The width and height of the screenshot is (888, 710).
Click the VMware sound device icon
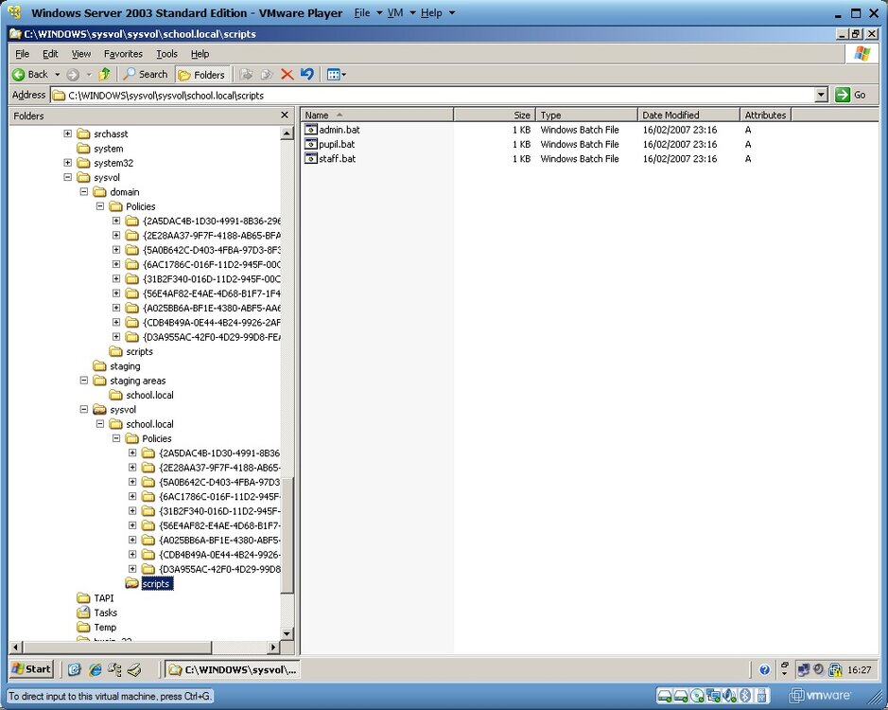pos(731,695)
